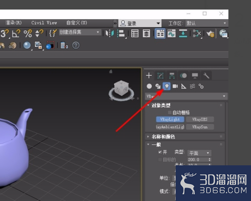The image size is (251, 201).
Task: Switch to the Create panel plus tab
Action: pos(149,75)
